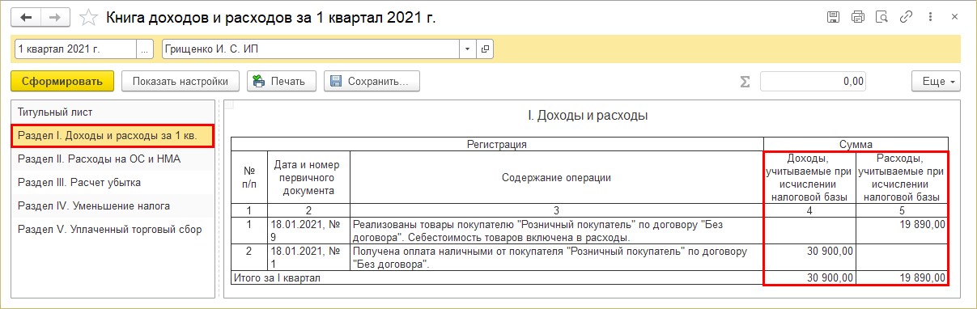
Task: Open organization card with the open-form icon
Action: (486, 49)
